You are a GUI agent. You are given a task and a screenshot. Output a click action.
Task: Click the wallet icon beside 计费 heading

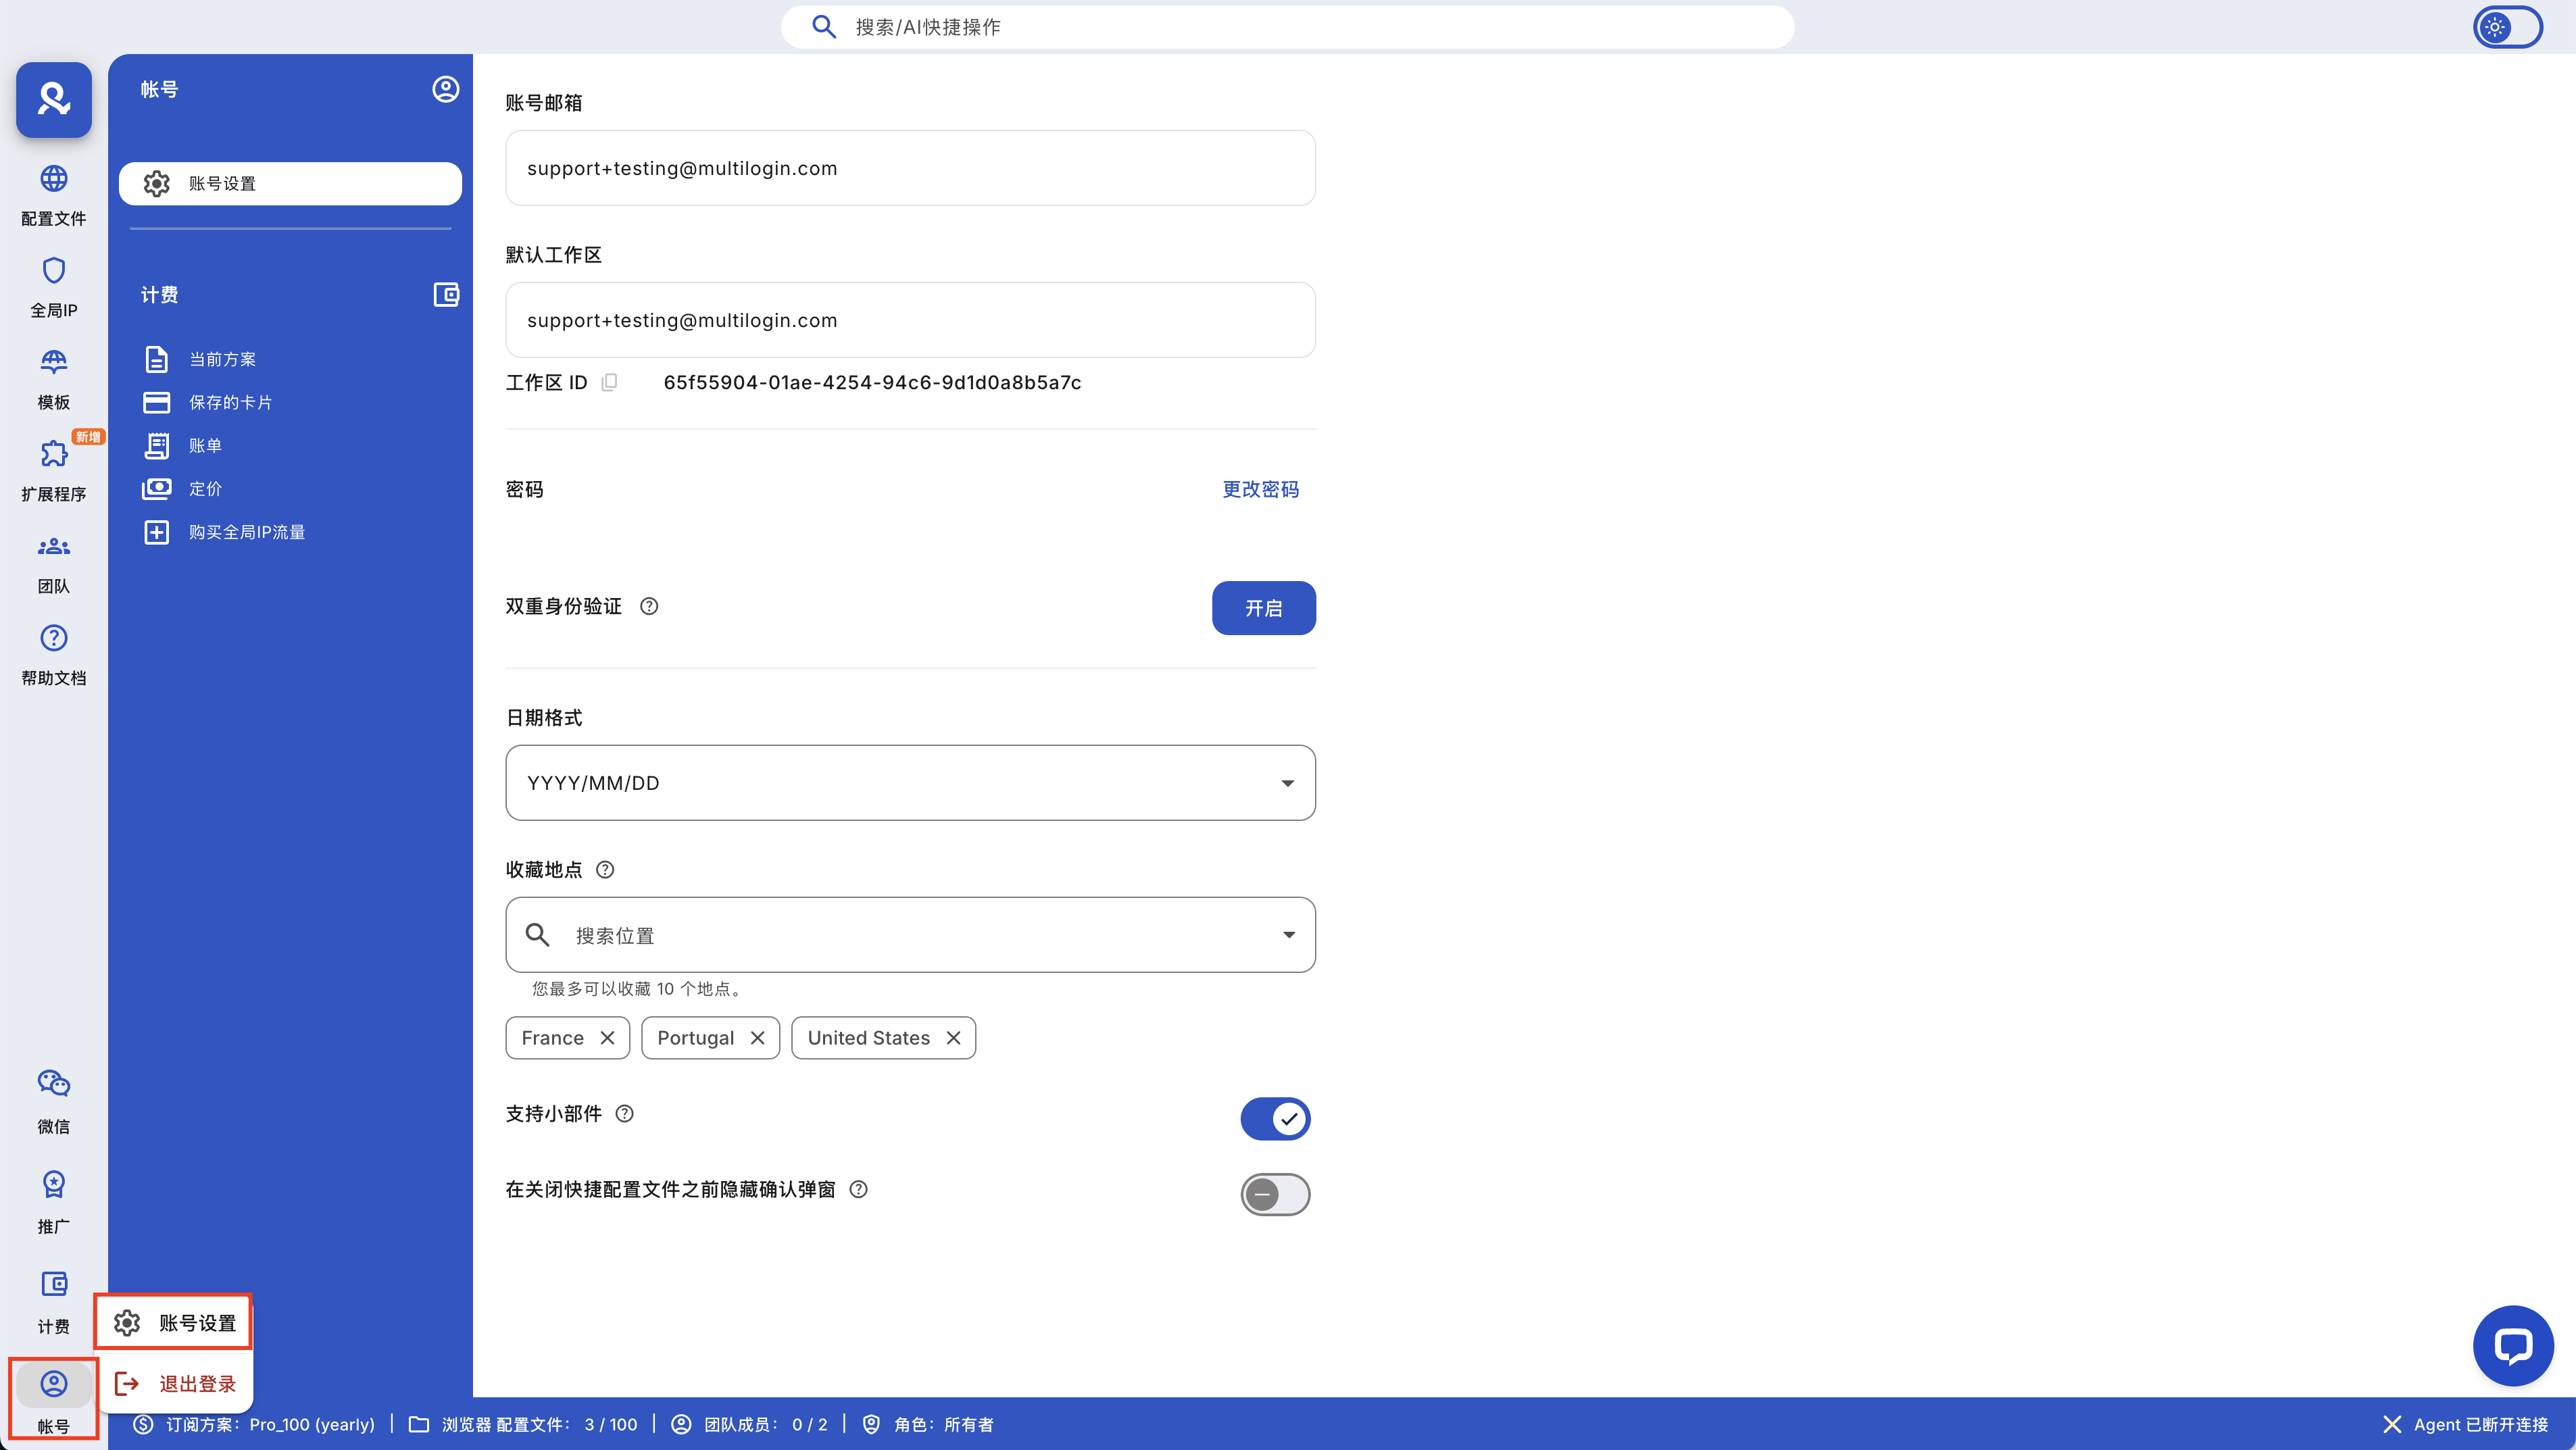tap(446, 295)
